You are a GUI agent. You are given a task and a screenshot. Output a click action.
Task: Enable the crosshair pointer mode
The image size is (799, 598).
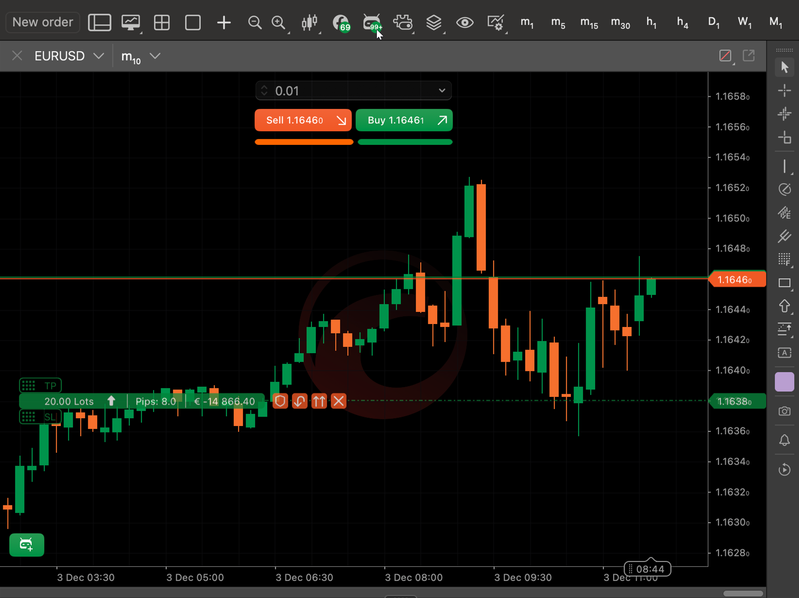pyautogui.click(x=784, y=90)
